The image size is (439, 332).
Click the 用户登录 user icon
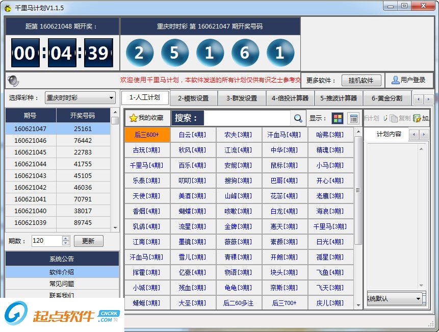[396, 80]
